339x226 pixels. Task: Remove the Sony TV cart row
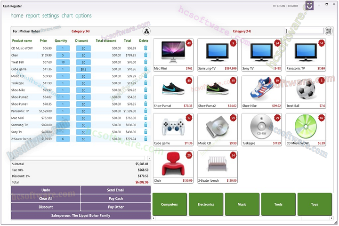(146, 132)
